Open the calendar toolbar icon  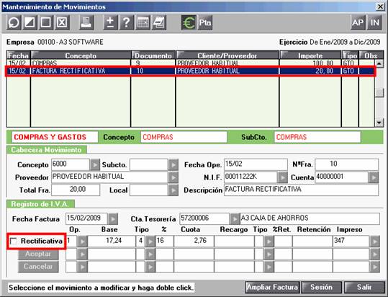(143, 22)
